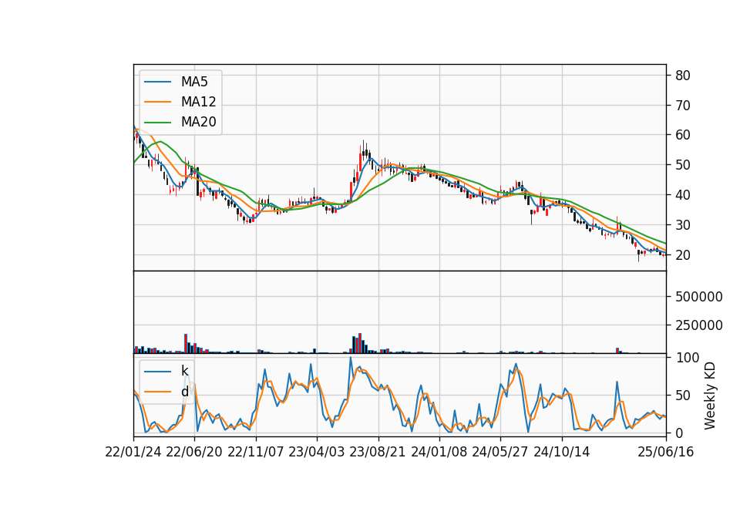Click the blue MA5 legend line sample
This screenshot has height=532, width=740.
coord(157,82)
